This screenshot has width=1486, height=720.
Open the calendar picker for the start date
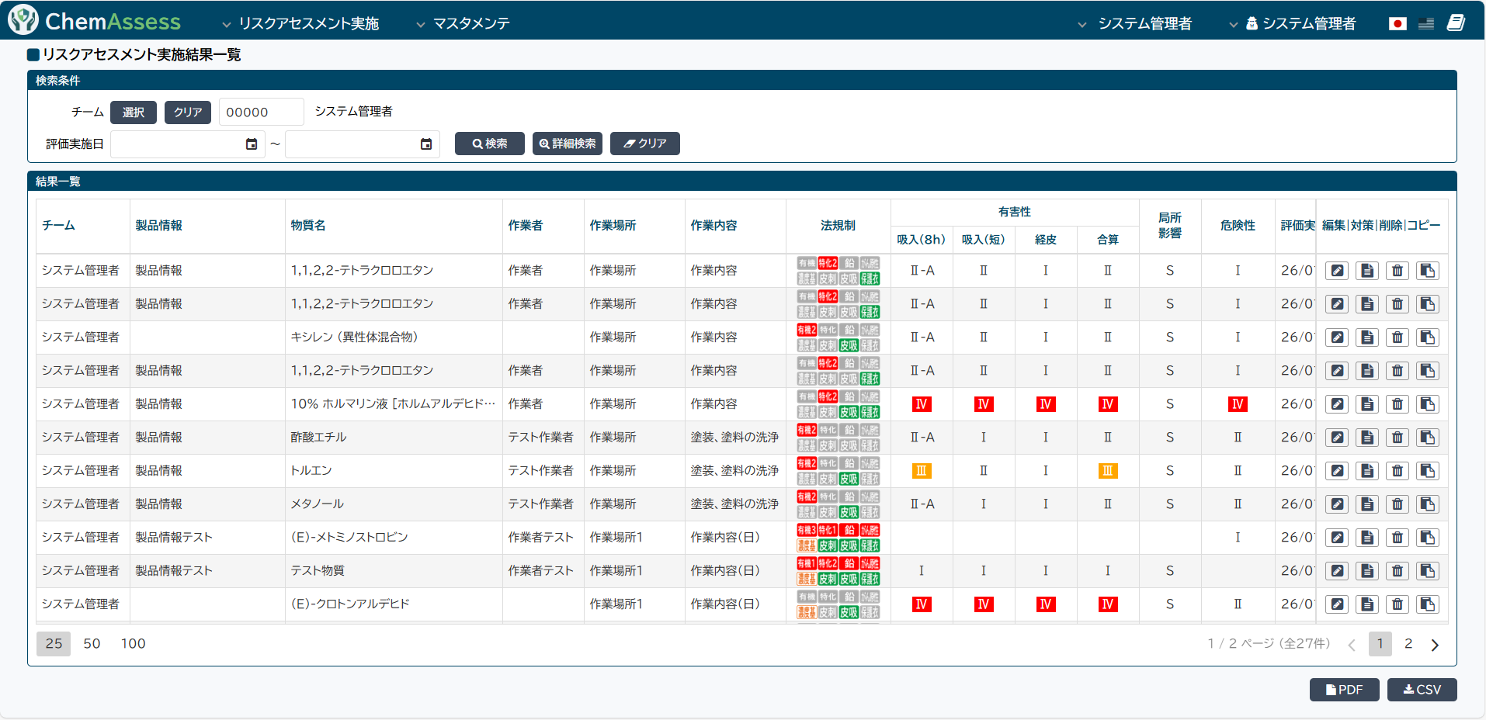coord(252,144)
